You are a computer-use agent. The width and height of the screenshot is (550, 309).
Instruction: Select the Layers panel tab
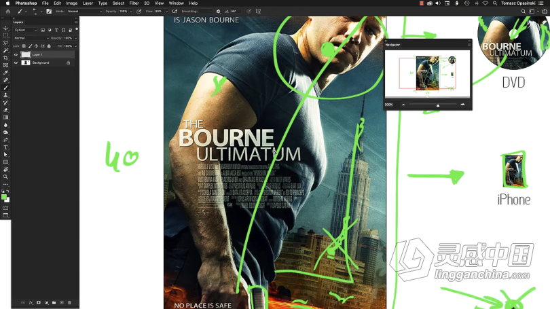click(18, 22)
